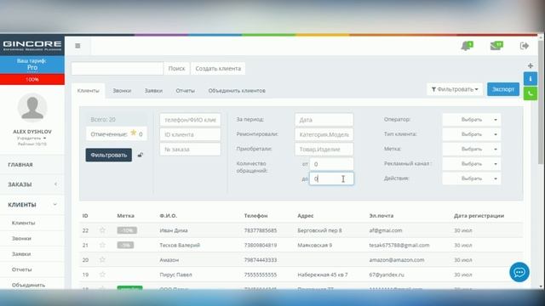Switch to the Объединить клиентов tab
This screenshot has width=545, height=306.
237,91
